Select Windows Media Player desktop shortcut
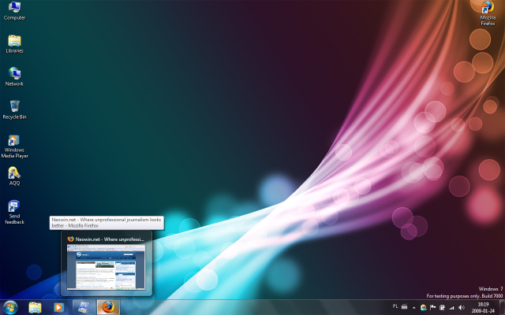 coord(14,146)
